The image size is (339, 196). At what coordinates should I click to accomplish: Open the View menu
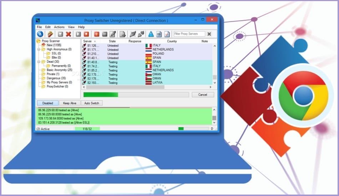click(x=71, y=27)
